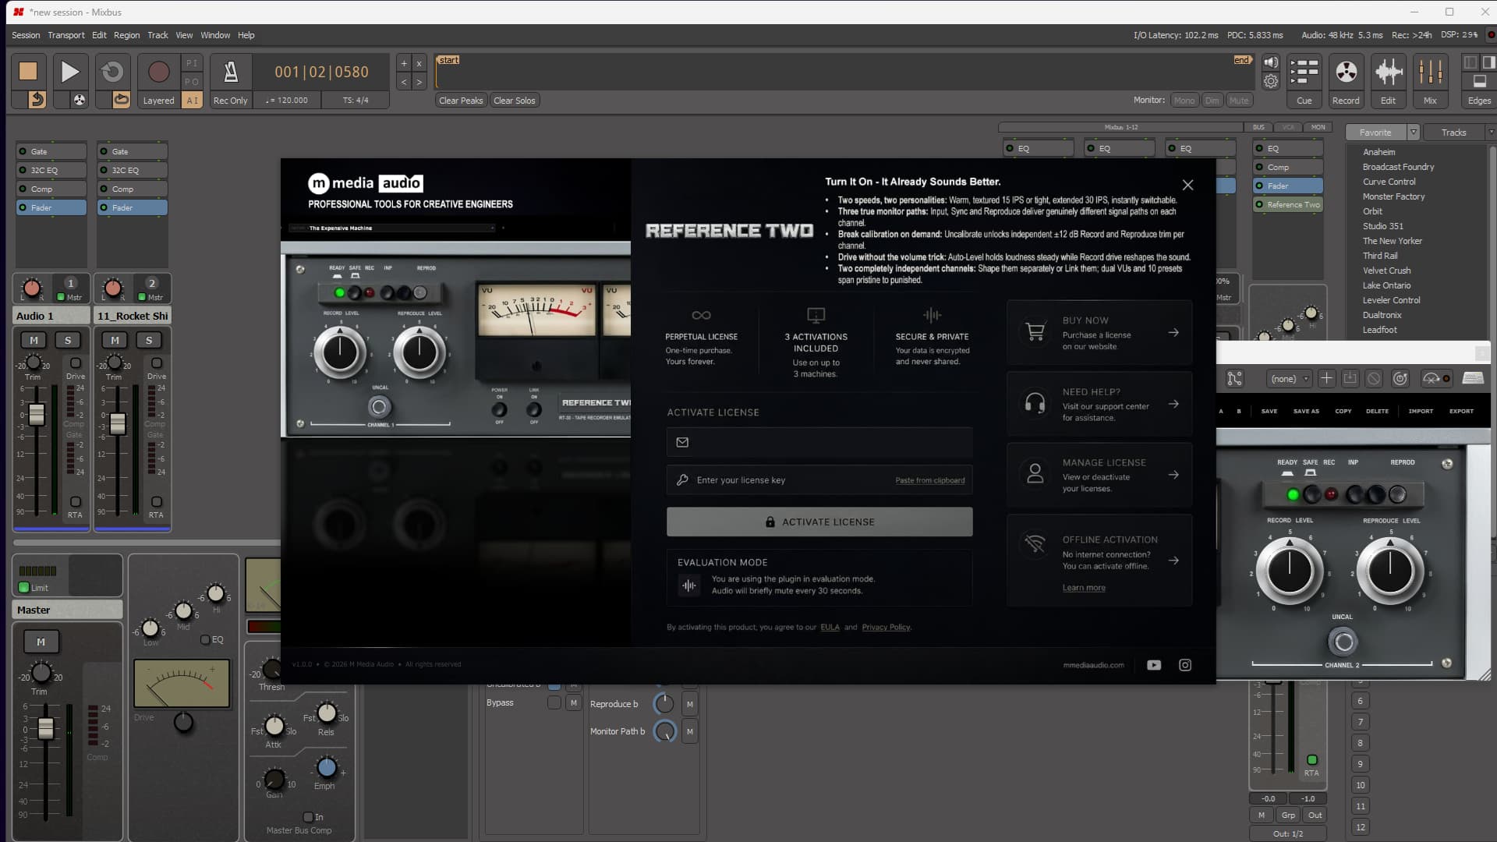The width and height of the screenshot is (1497, 842).
Task: Jump to next marker with > button
Action: click(419, 82)
